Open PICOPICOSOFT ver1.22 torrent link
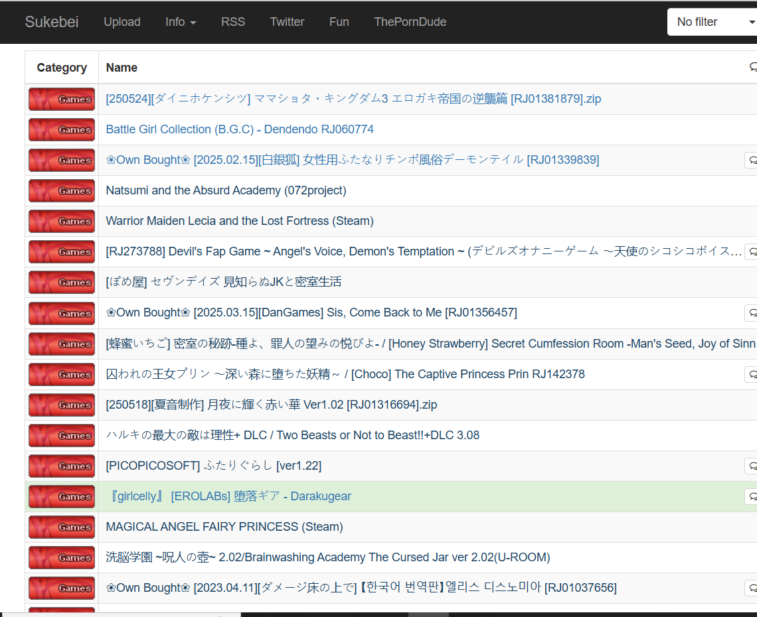Screen dimensions: 757x617 [x=213, y=466]
